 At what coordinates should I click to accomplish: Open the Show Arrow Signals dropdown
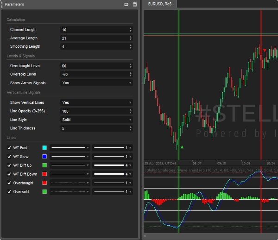(x=96, y=83)
